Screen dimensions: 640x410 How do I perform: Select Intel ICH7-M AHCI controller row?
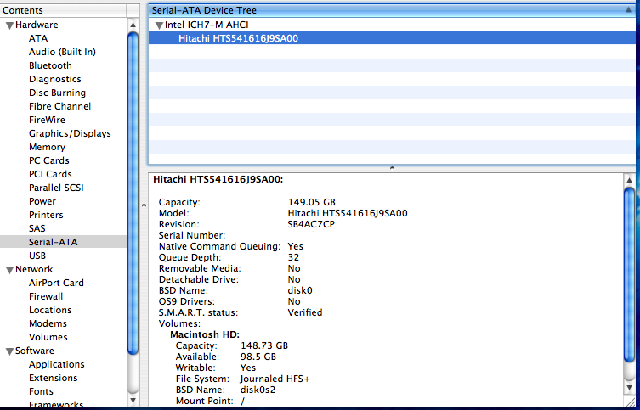point(392,25)
